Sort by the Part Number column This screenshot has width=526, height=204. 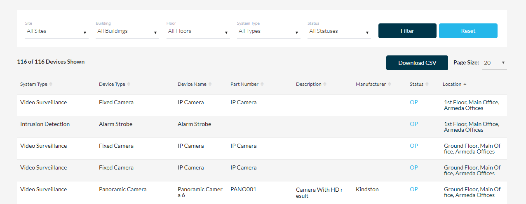point(247,84)
